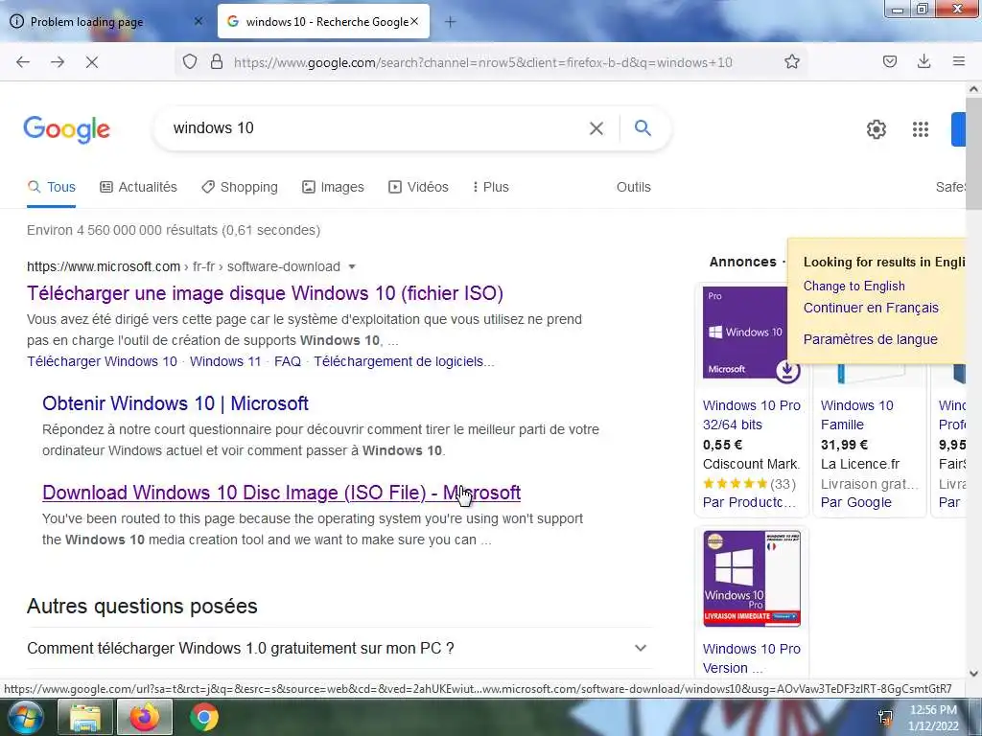The image size is (982, 736).
Task: Open the Plus more-options menu
Action: (x=490, y=187)
